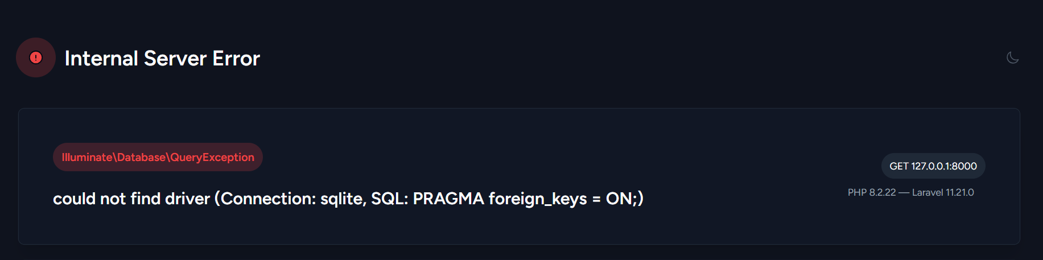Click the dark red circle behind error icon
1043x260 pixels.
tap(36, 57)
